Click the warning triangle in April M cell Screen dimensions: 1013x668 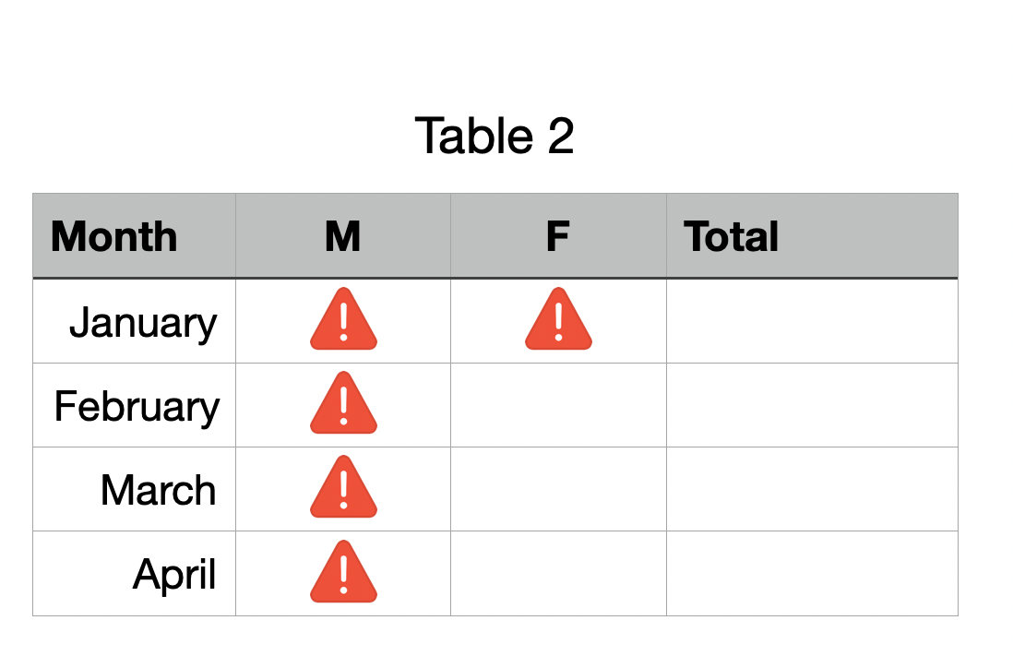tap(343, 573)
